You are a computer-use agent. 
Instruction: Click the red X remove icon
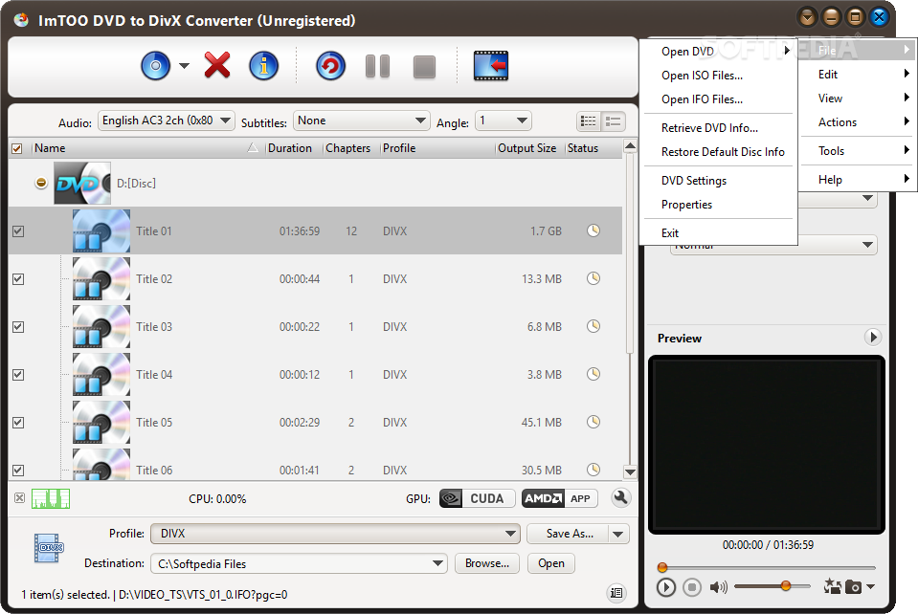point(217,65)
